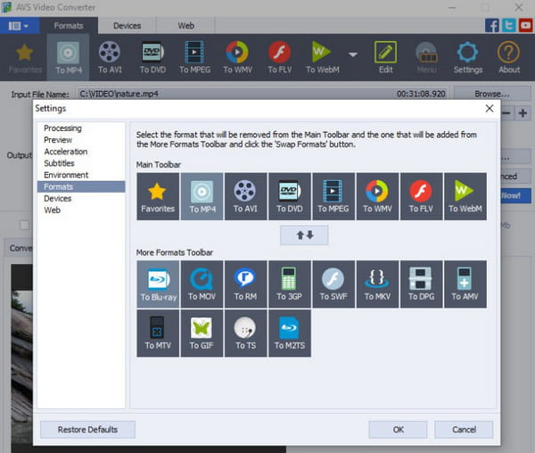Viewport: 535px width, 453px height.
Task: Open Devices settings category
Action: coord(81,199)
